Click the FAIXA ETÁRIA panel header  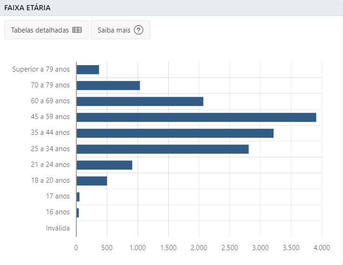coord(171,8)
